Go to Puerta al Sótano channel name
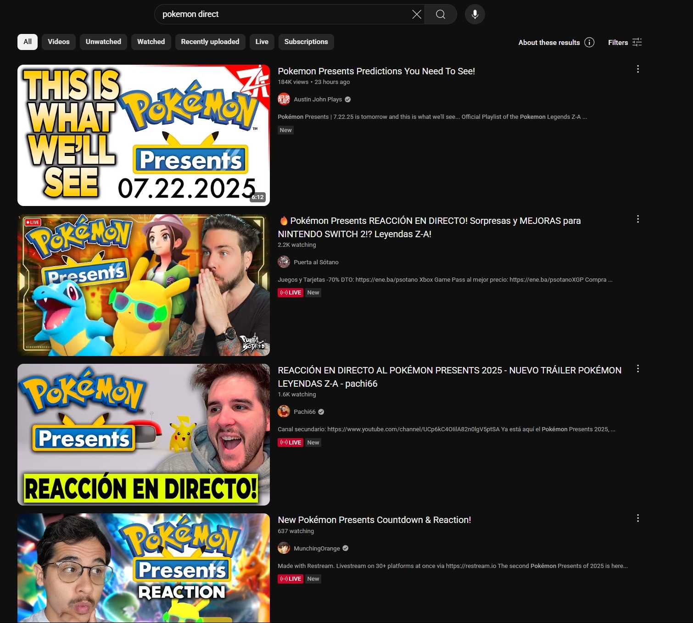The image size is (693, 623). [316, 262]
